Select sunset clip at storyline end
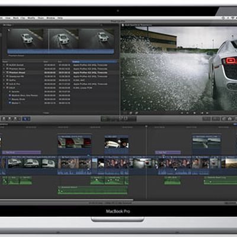 point(229,165)
